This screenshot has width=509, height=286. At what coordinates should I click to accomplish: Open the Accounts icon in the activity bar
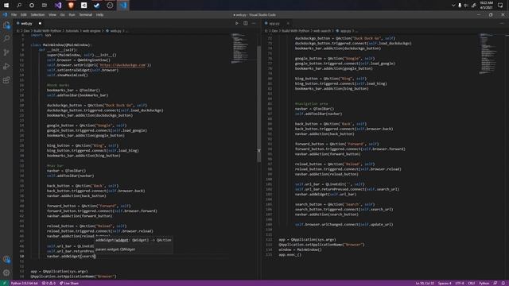coord(6,259)
